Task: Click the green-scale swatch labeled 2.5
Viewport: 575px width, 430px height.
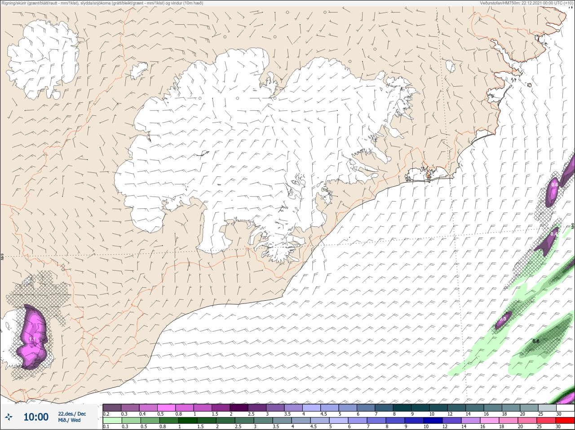Action: [x=244, y=421]
